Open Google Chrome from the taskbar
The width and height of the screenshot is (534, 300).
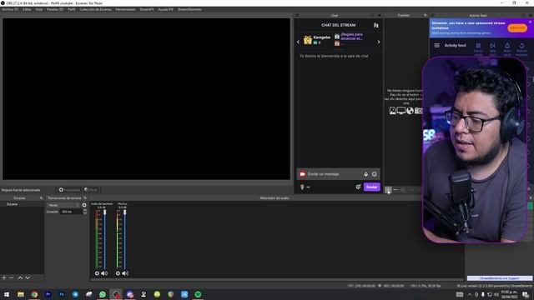(34, 294)
